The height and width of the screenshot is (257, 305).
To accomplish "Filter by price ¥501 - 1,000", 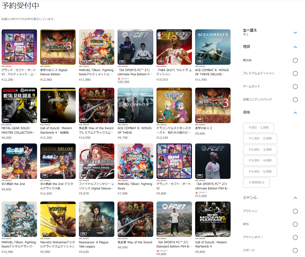I will point(258,128).
